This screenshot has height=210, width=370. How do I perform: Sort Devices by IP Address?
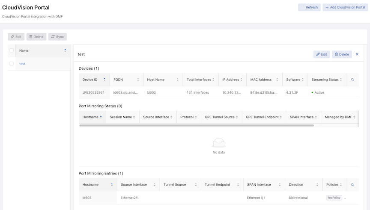tap(233, 80)
